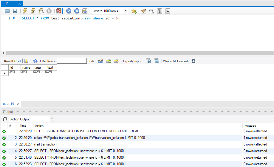Image resolution: width=274 pixels, height=167 pixels.
Task: Click green success icon on row 1
Action: [4, 131]
